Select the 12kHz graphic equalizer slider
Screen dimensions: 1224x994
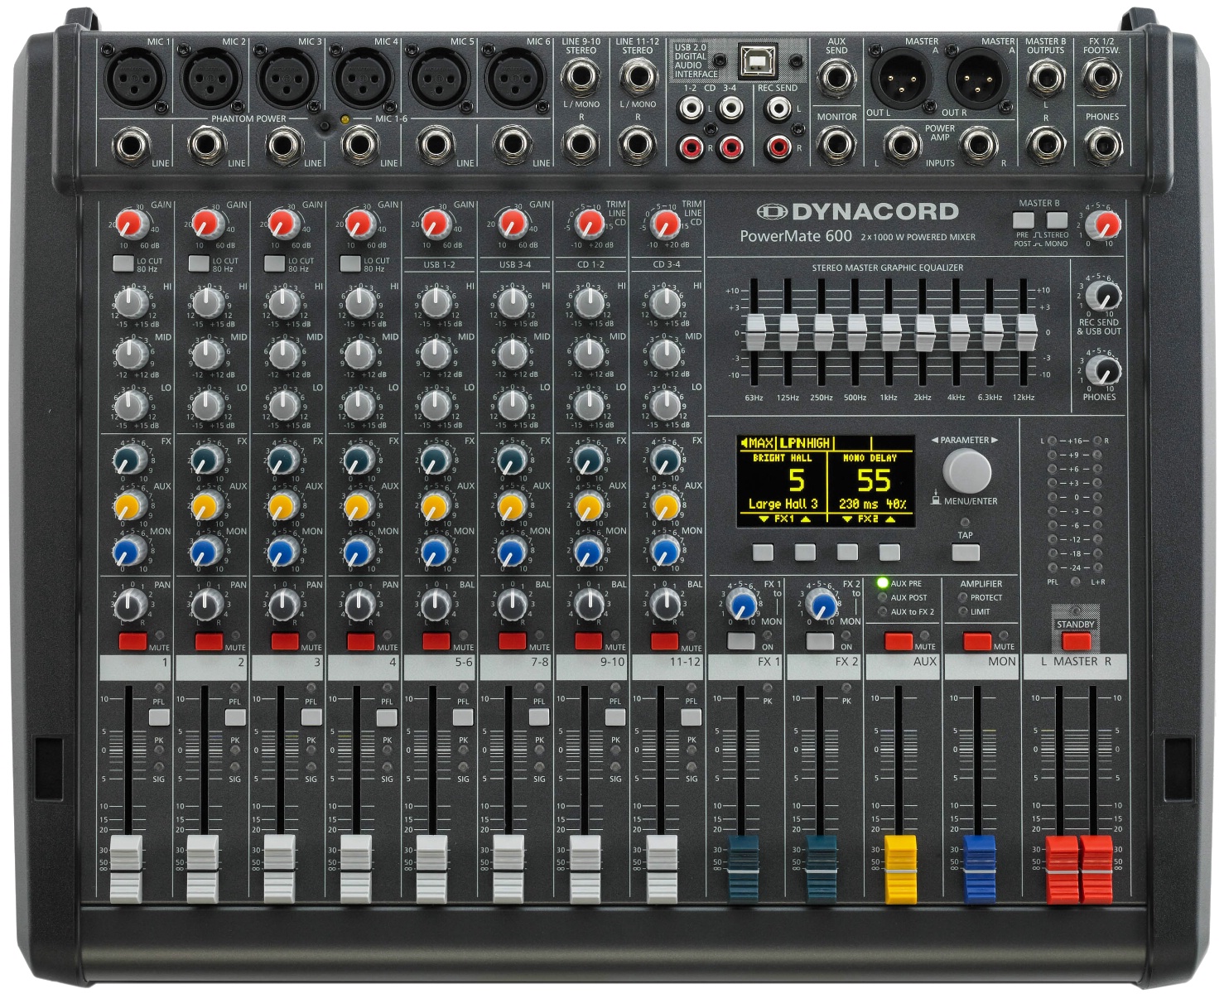(x=1026, y=333)
